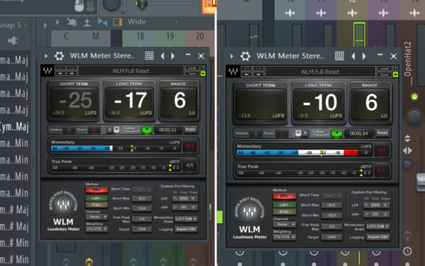The image size is (425, 266).
Task: Open Wide mixer layout menu
Action: pos(137,22)
